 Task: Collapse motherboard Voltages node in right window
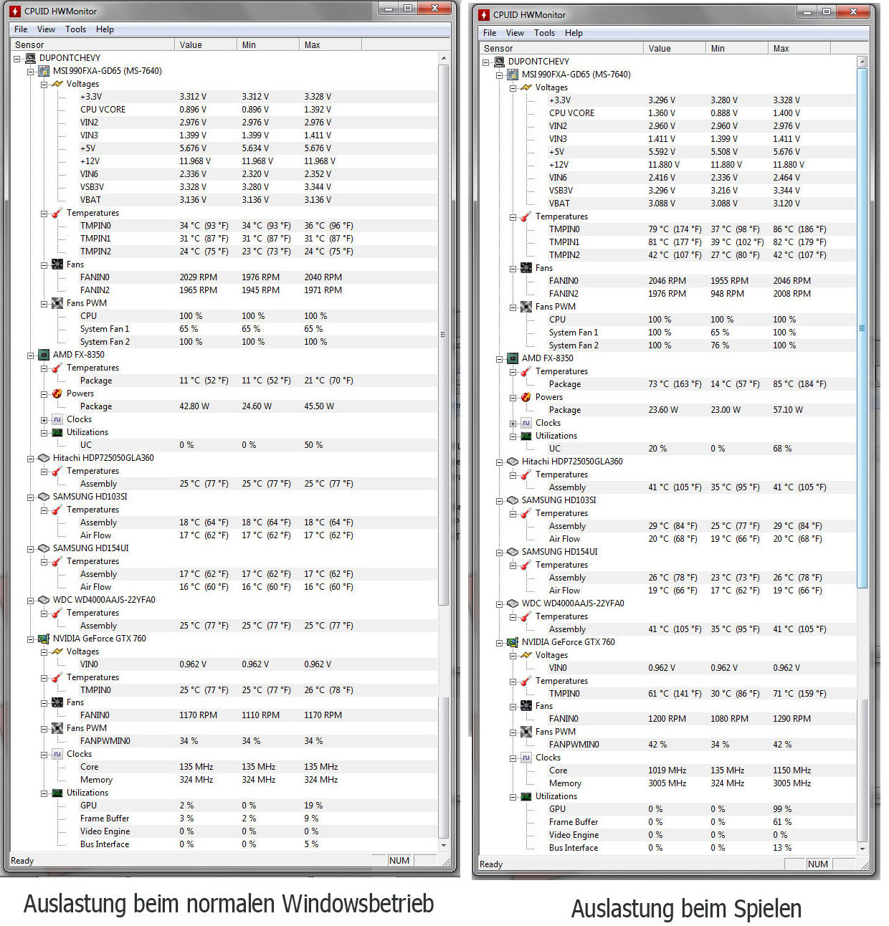point(513,88)
